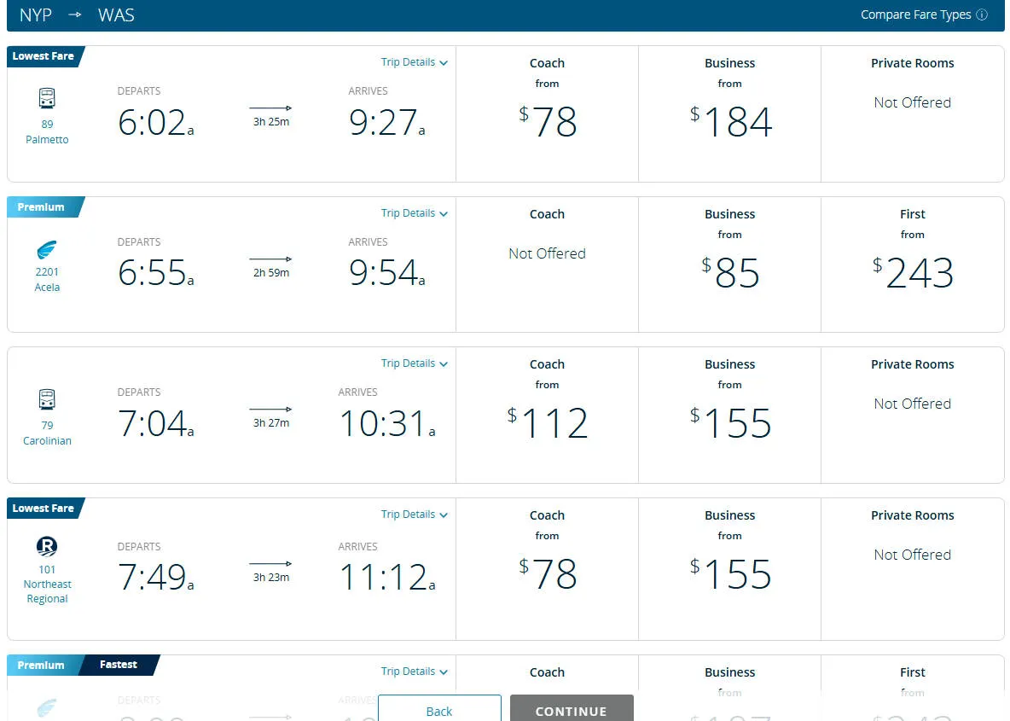Open the Compare Fare Types link
Viewport: 1010px width, 721px height.
point(915,15)
